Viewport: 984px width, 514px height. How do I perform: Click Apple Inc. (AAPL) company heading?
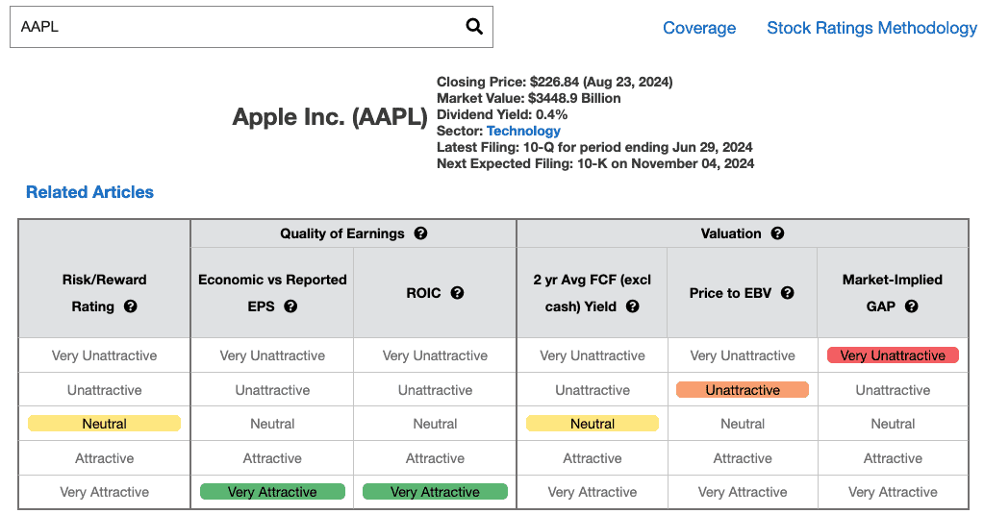click(330, 117)
